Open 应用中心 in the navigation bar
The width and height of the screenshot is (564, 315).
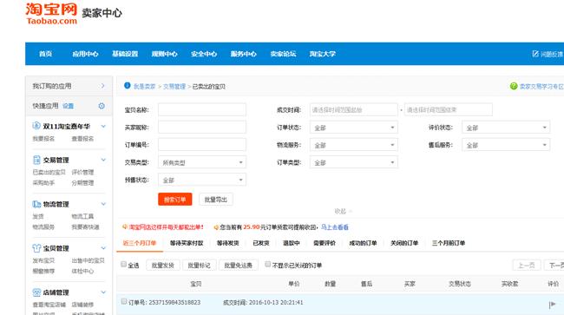(x=85, y=54)
